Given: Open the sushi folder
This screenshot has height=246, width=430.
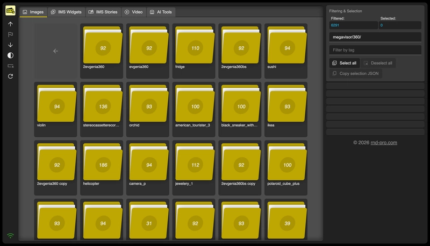Looking at the screenshot, I should 286,51.
